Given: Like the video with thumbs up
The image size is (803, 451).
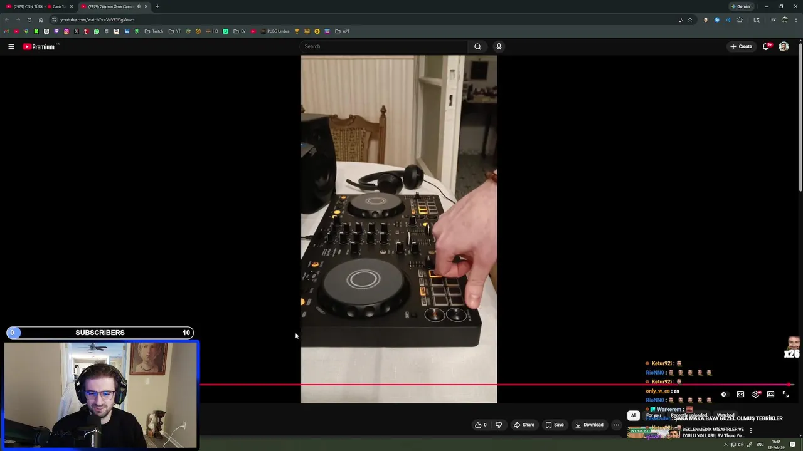Looking at the screenshot, I should (x=481, y=425).
